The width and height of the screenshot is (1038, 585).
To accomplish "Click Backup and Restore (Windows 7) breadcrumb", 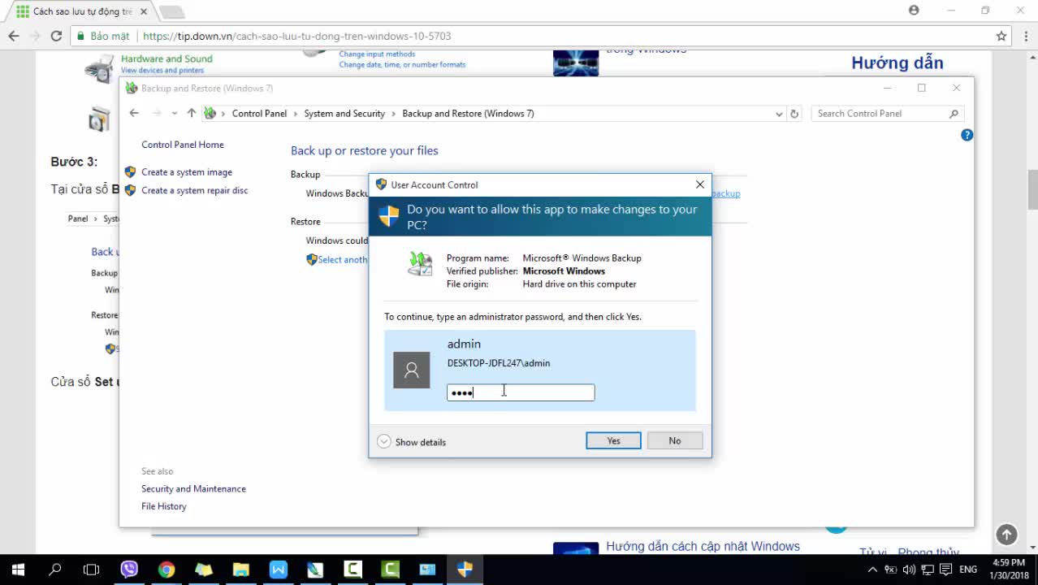I will point(468,114).
